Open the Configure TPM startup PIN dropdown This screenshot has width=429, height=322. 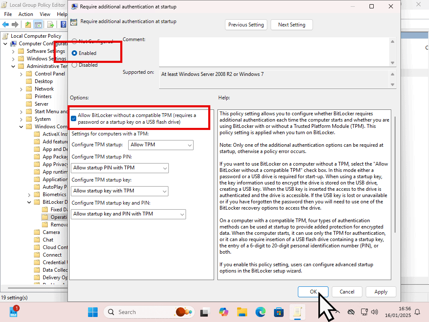[x=120, y=168]
